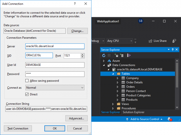
Task: Open the Any CPU platform dropdown
Action: point(119,41)
